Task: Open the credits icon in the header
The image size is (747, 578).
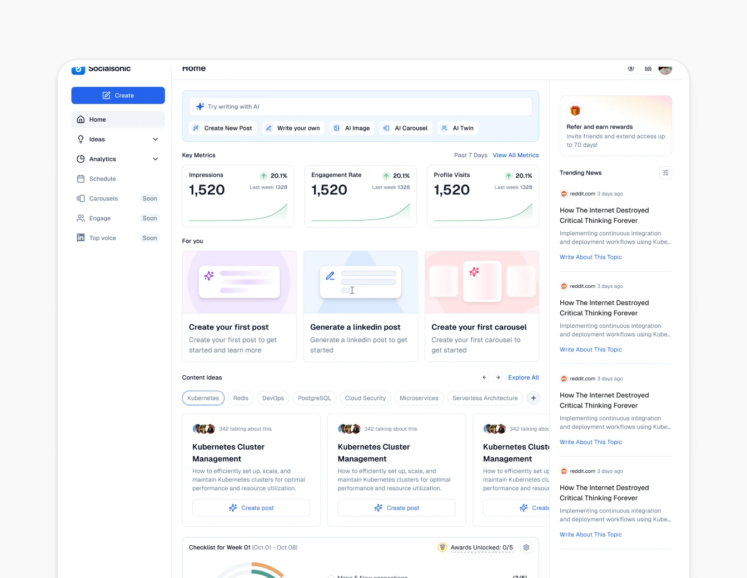Action: (x=631, y=69)
